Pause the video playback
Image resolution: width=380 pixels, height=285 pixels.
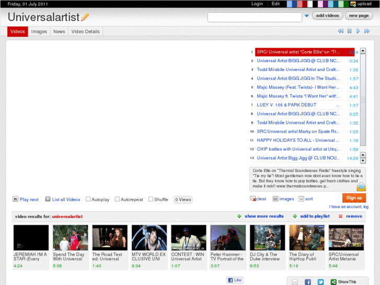click(349, 31)
